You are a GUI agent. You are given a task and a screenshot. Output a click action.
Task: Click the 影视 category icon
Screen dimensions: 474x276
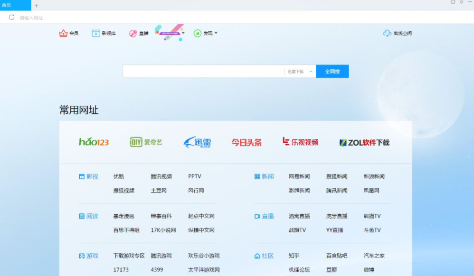82,177
